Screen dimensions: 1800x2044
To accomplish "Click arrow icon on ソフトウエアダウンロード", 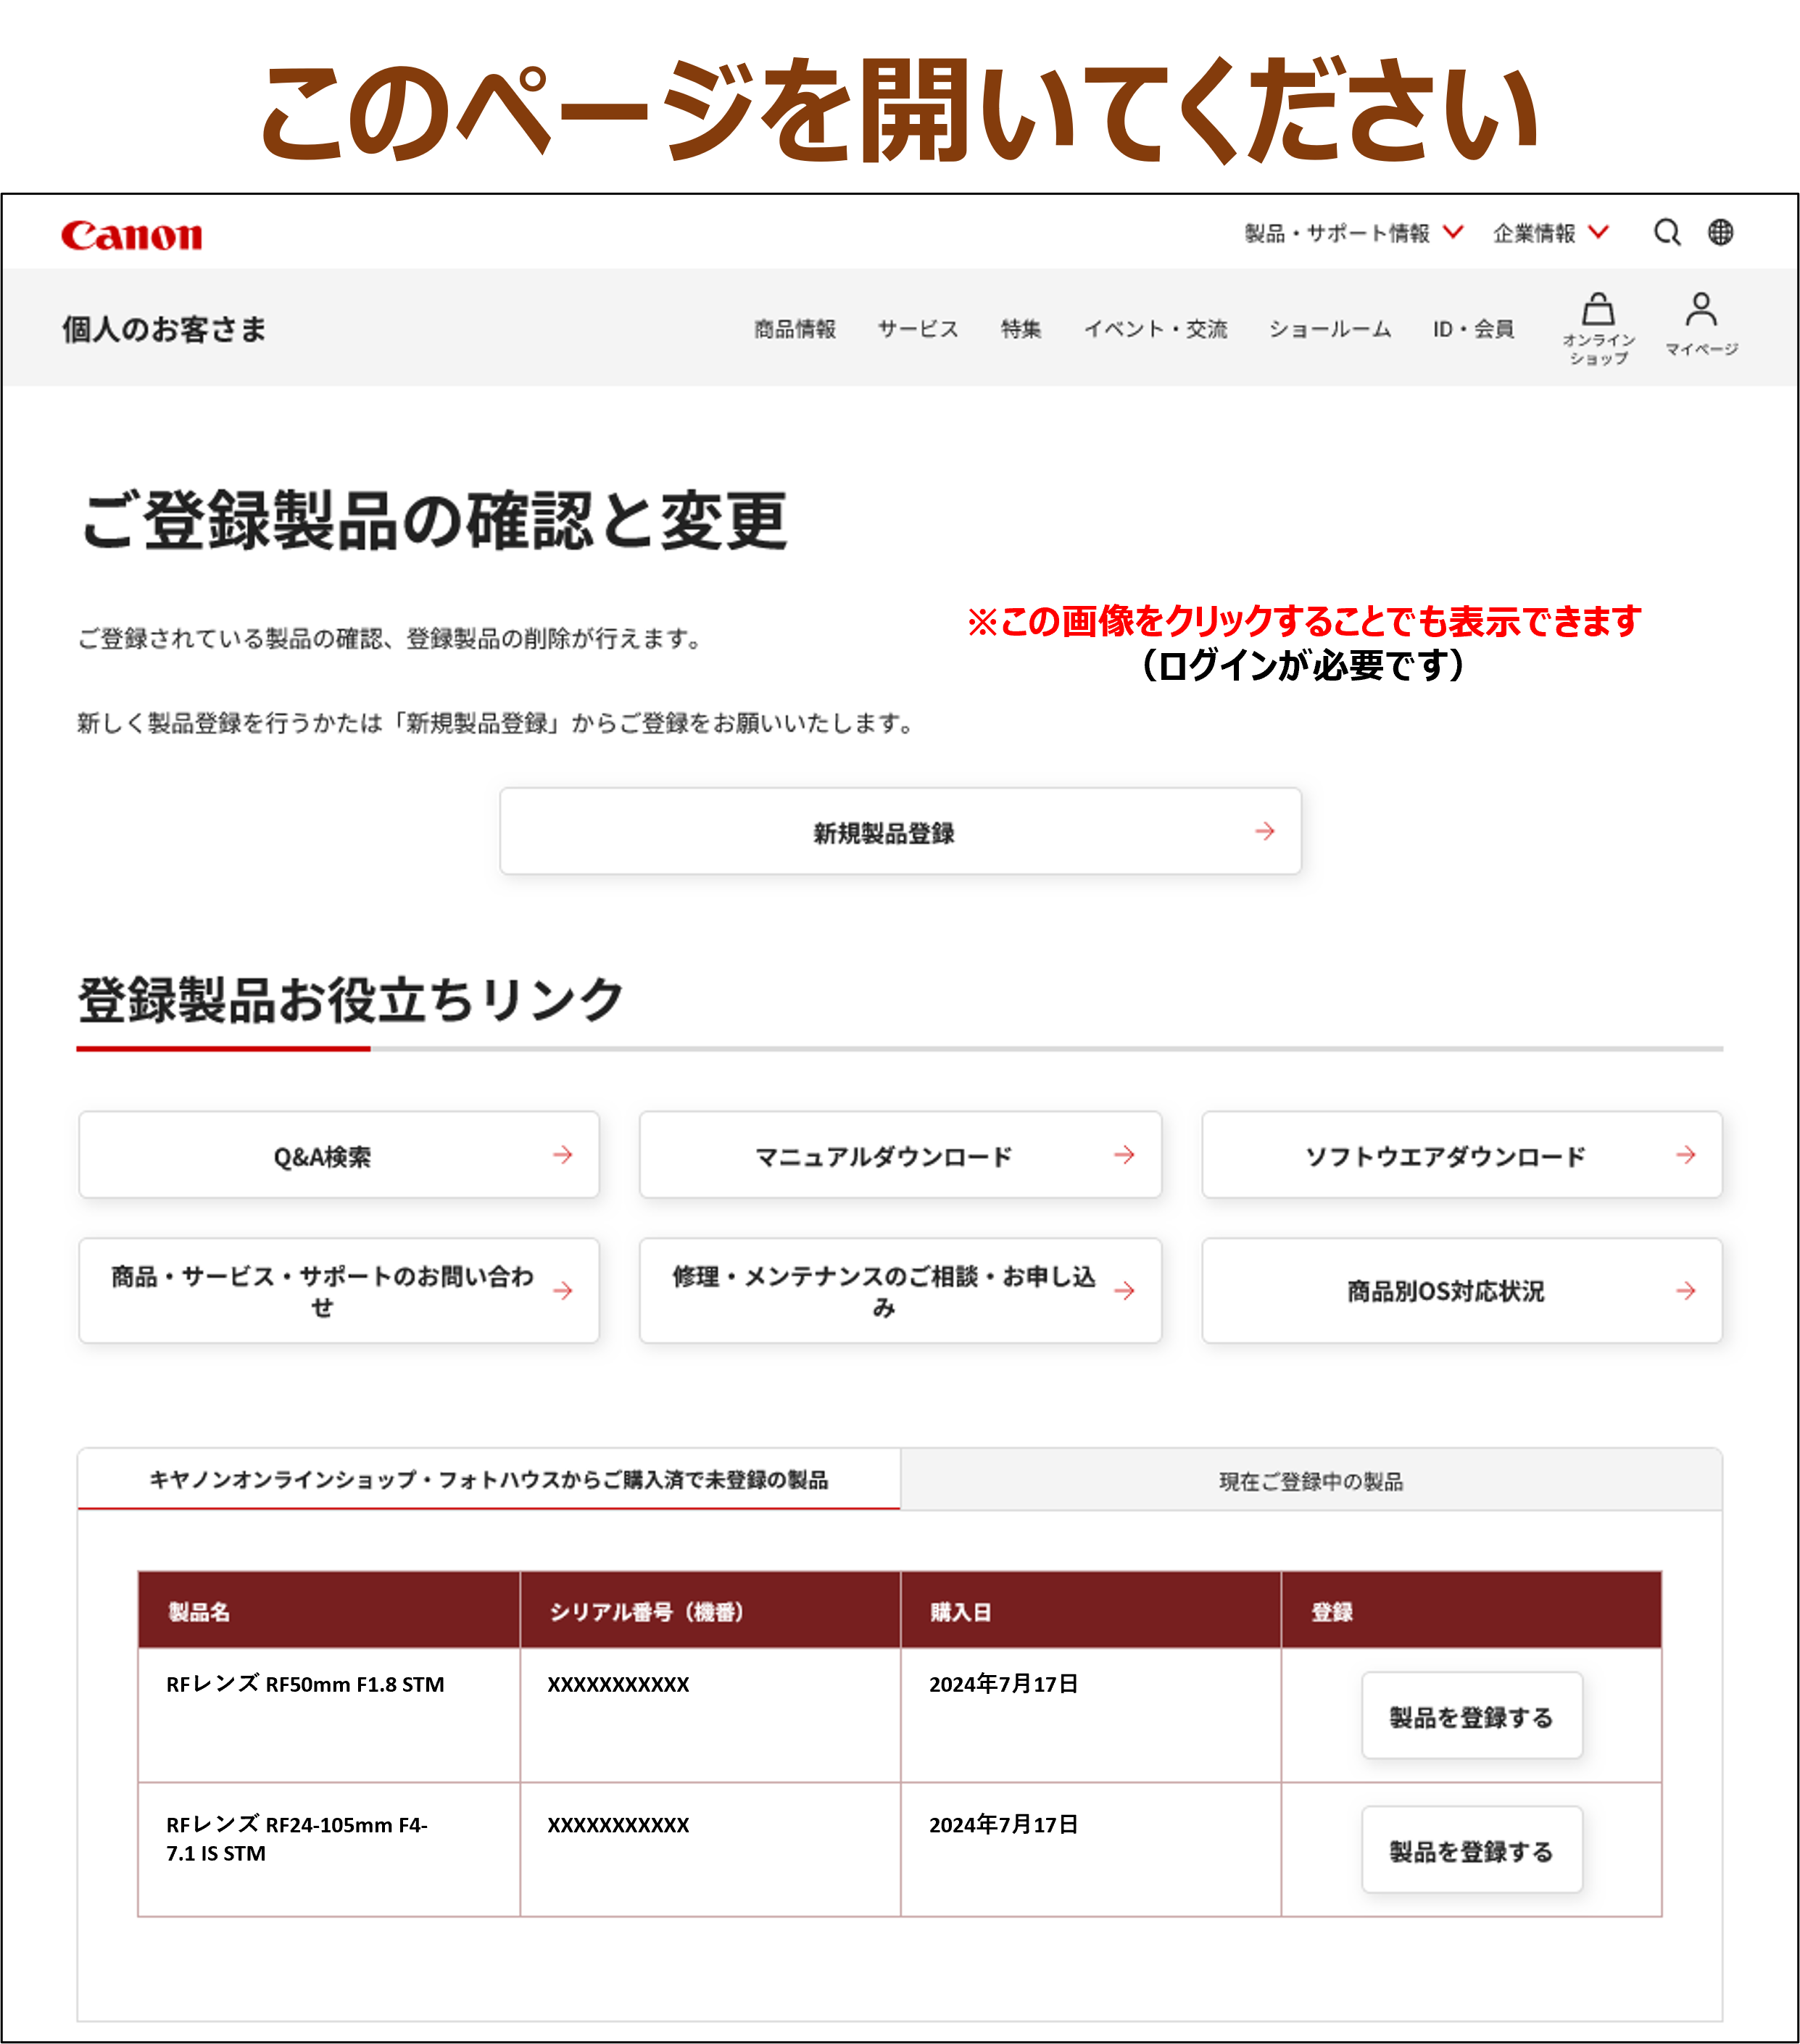I will 1686,1155.
